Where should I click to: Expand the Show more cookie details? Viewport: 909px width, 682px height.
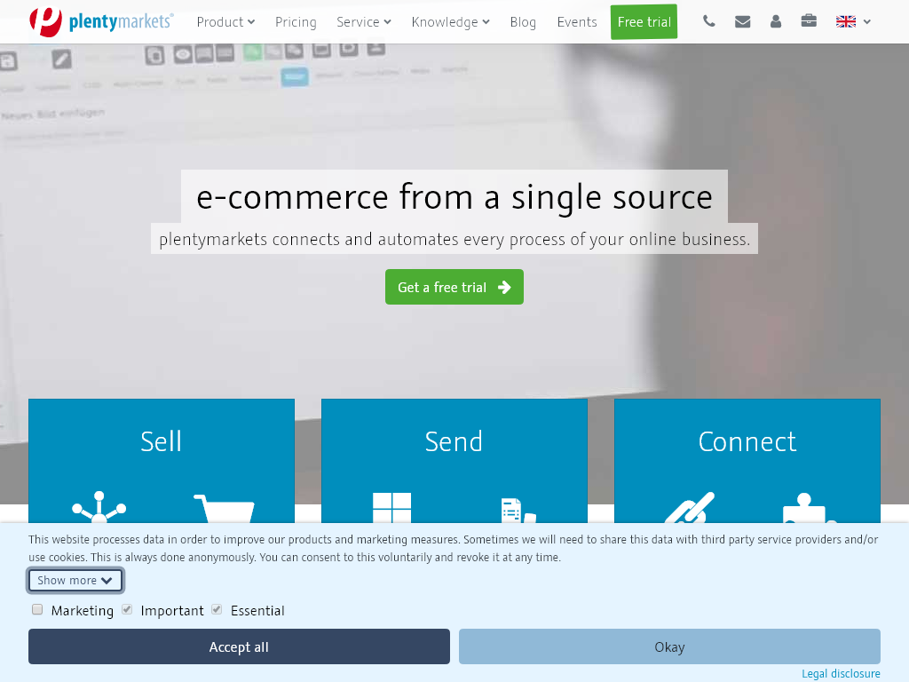coord(75,580)
